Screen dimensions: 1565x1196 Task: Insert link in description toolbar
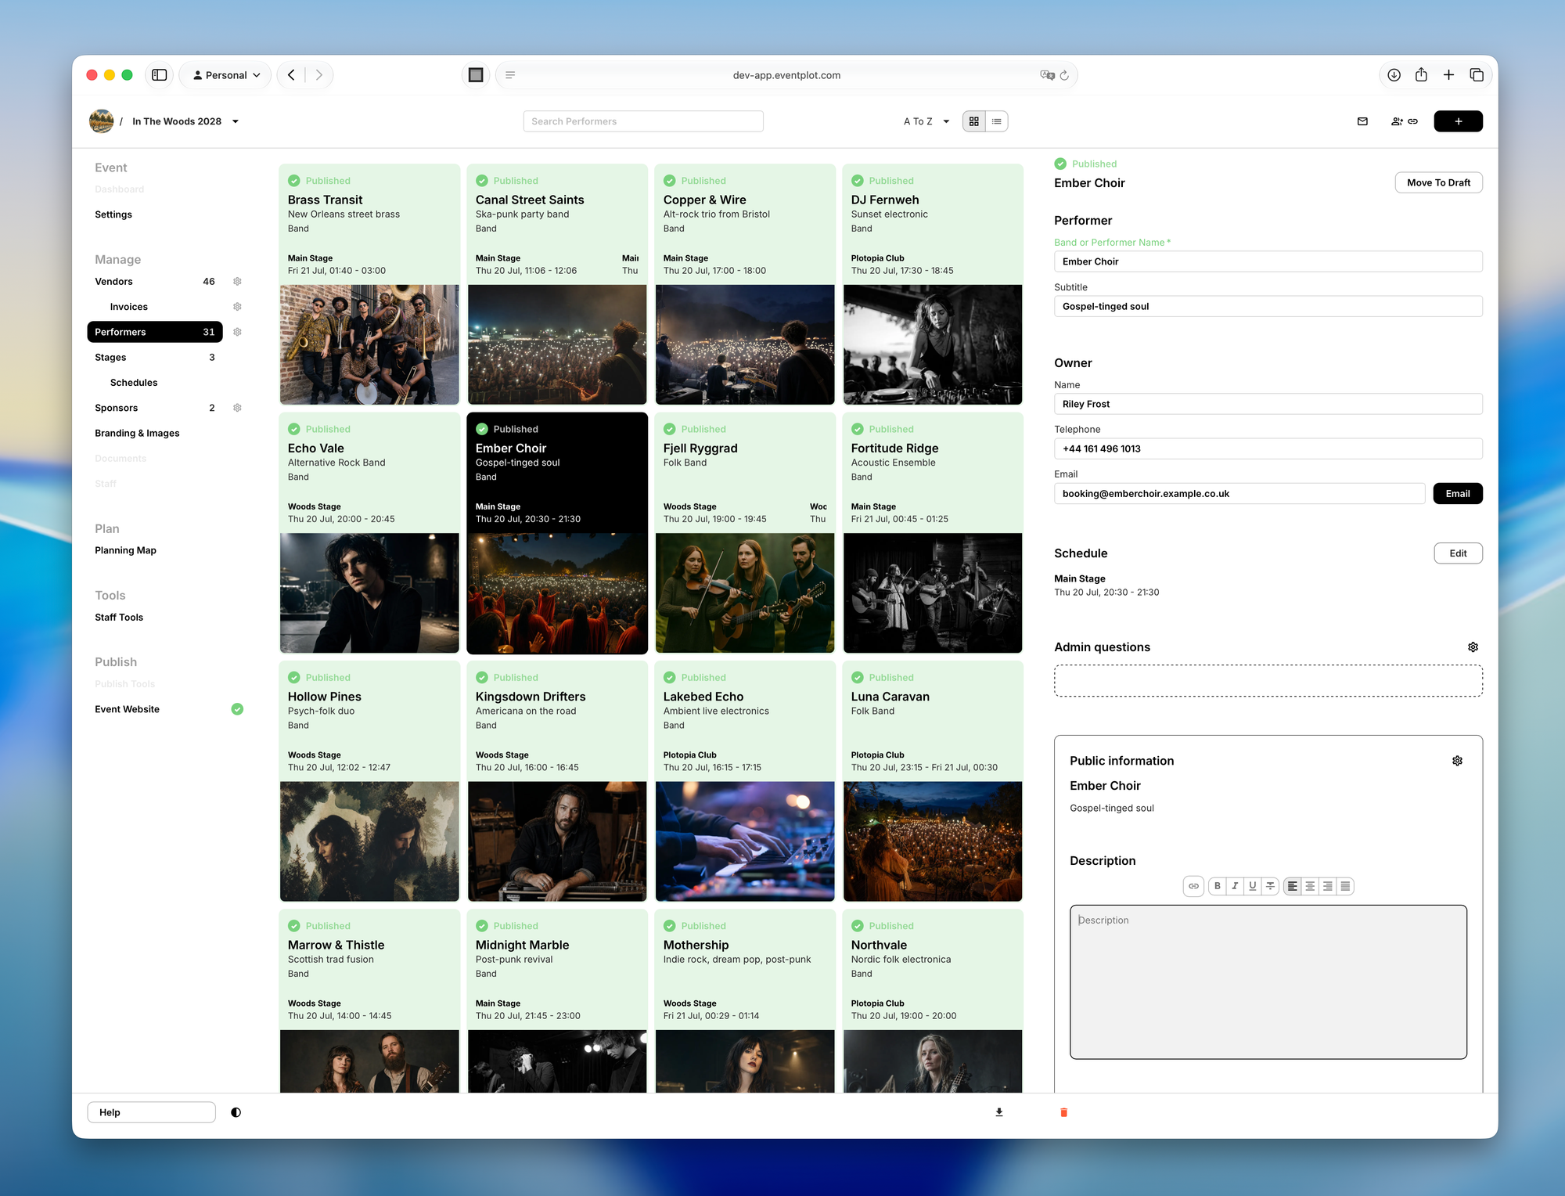click(x=1193, y=886)
